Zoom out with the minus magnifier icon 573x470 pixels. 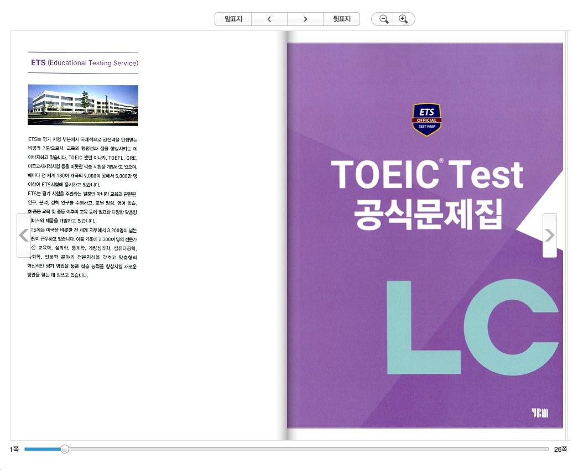pos(383,19)
